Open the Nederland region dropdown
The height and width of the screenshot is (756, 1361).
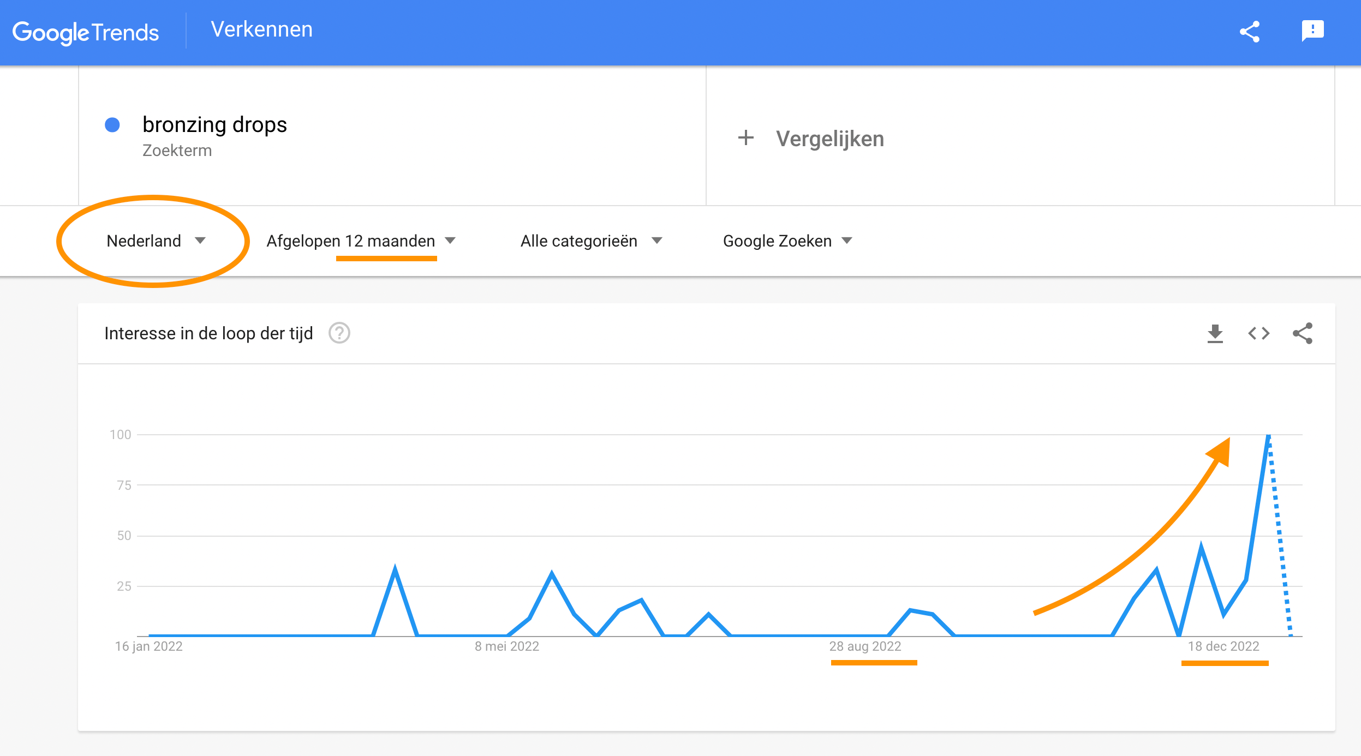pyautogui.click(x=156, y=241)
